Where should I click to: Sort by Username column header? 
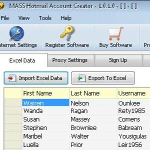(133, 93)
